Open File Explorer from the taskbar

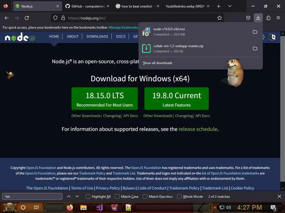pyautogui.click(x=83, y=207)
